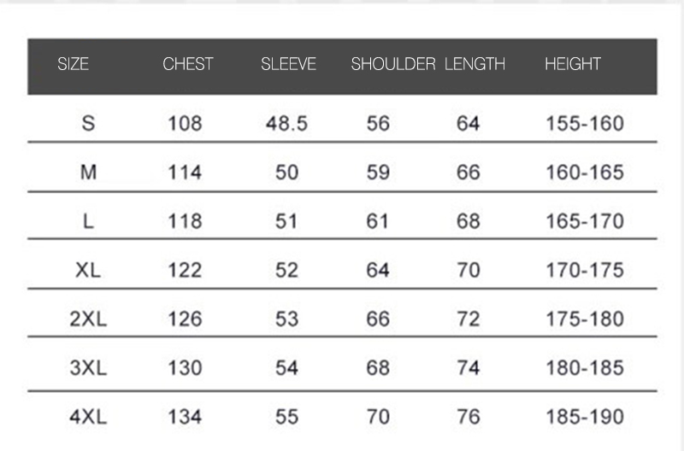Click the M size row label
684x451 pixels.
click(x=88, y=173)
